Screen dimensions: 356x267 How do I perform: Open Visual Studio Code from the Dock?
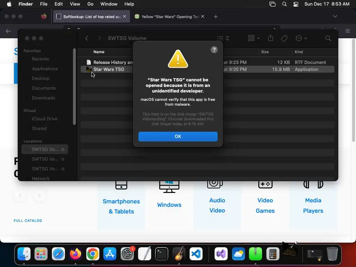(x=196, y=254)
